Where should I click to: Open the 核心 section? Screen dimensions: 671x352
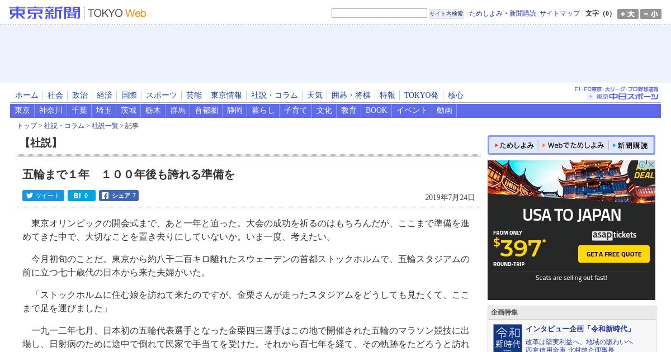(x=456, y=96)
